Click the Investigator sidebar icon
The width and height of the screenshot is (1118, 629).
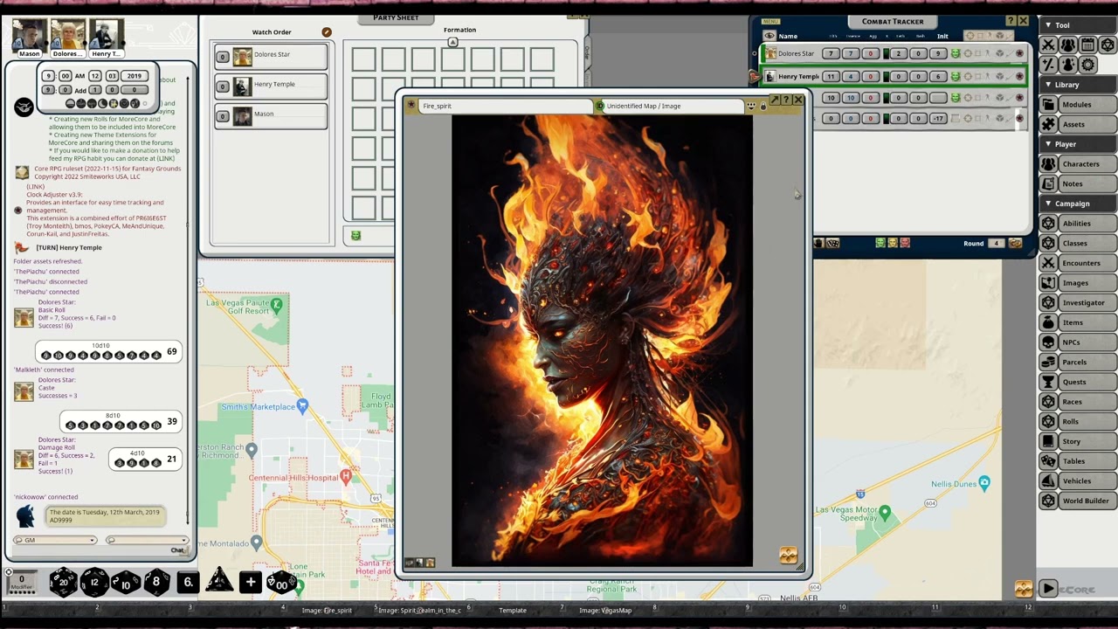[x=1049, y=302]
